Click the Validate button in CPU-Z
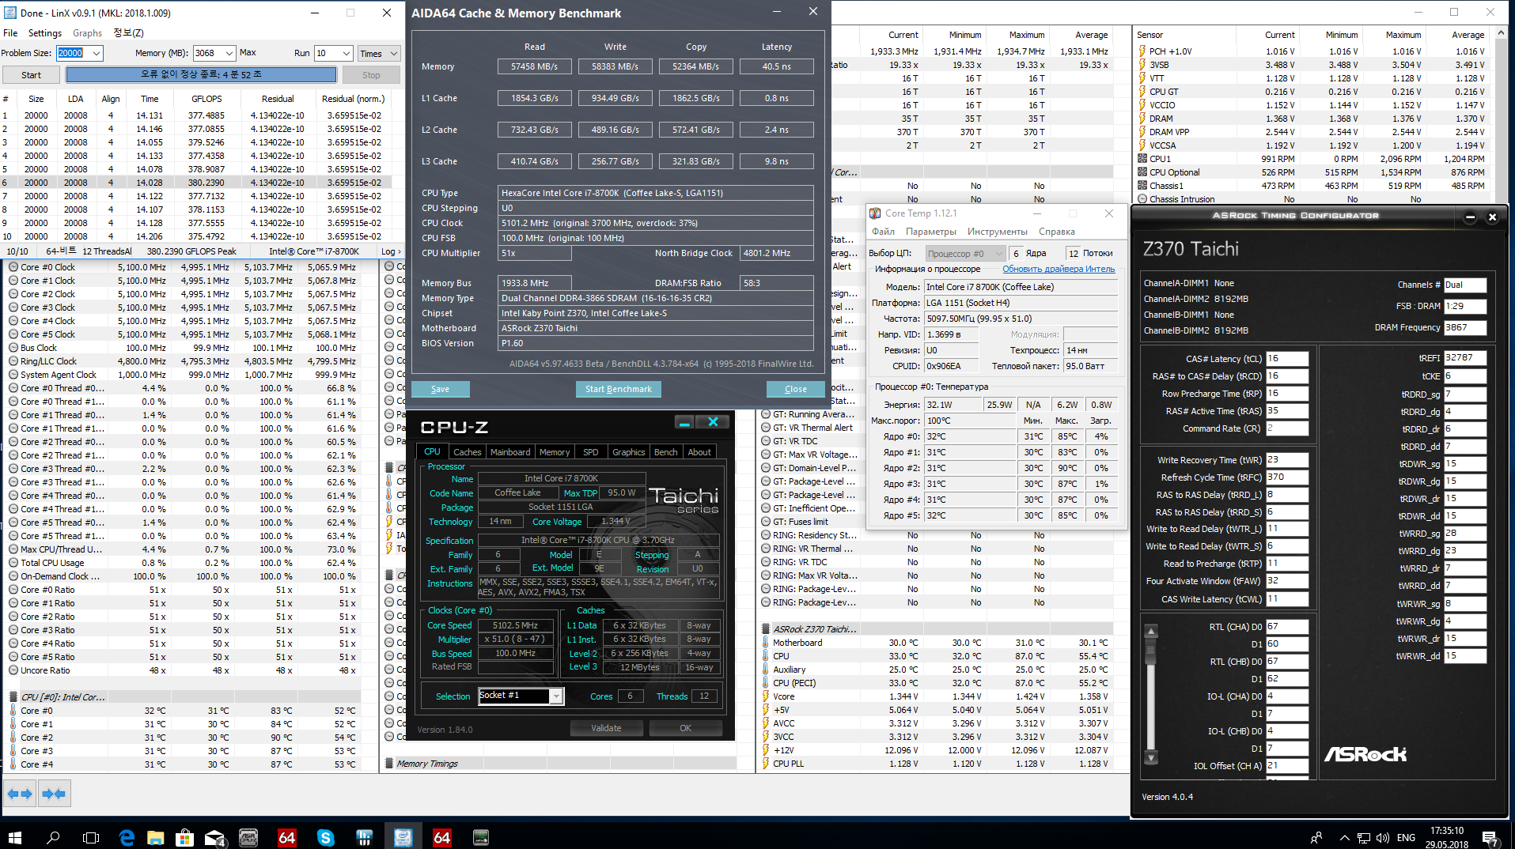 pyautogui.click(x=606, y=728)
